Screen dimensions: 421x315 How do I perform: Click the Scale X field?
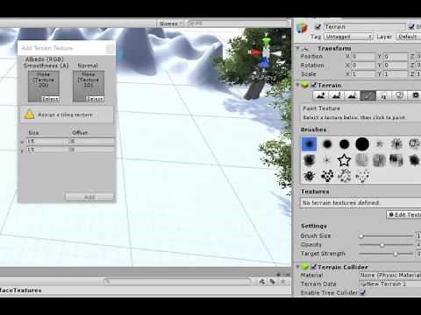pyautogui.click(x=363, y=73)
